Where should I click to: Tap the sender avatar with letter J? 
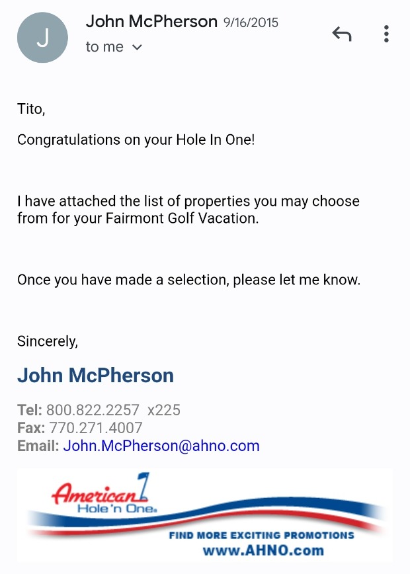(42, 37)
